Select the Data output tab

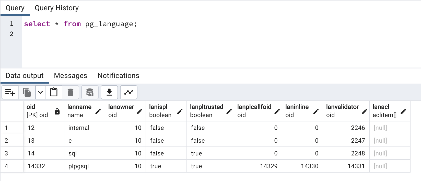point(25,76)
